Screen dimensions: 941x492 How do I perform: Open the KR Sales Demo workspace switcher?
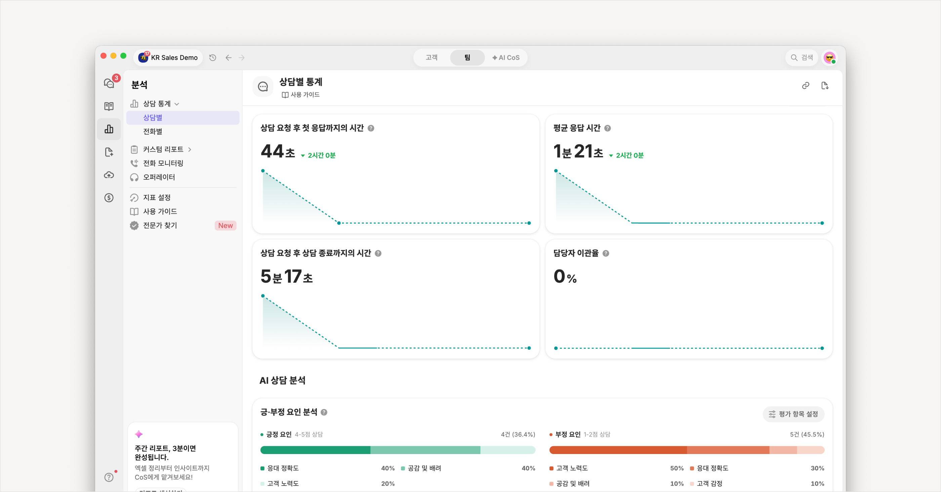(x=168, y=57)
